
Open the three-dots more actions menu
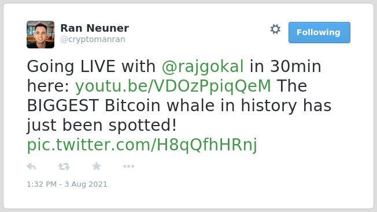(x=128, y=166)
